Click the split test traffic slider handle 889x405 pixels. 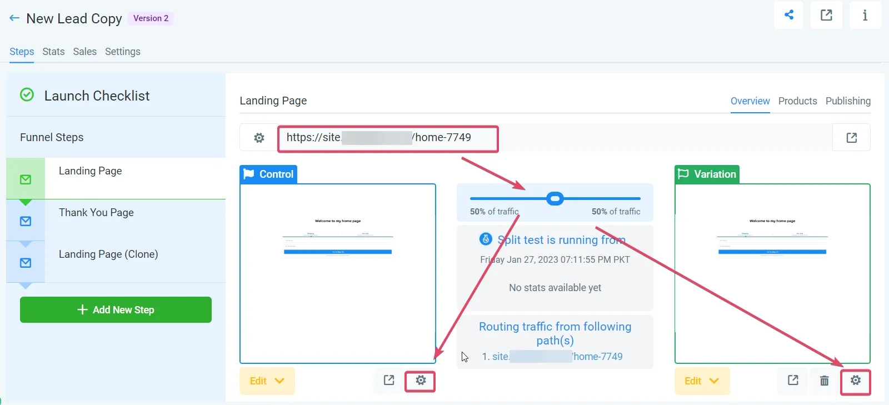point(555,198)
